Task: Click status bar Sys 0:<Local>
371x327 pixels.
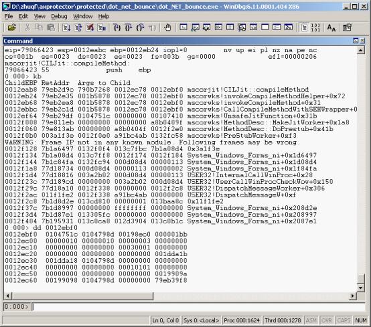Action: [201, 320]
